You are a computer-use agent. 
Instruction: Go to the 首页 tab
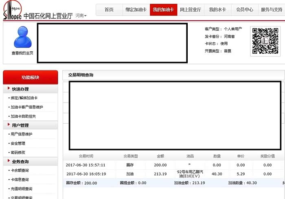tap(109, 9)
